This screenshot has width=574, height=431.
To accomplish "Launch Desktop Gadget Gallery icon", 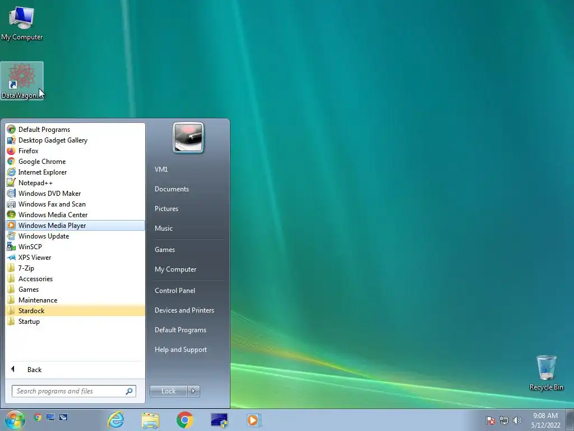I will click(x=11, y=140).
